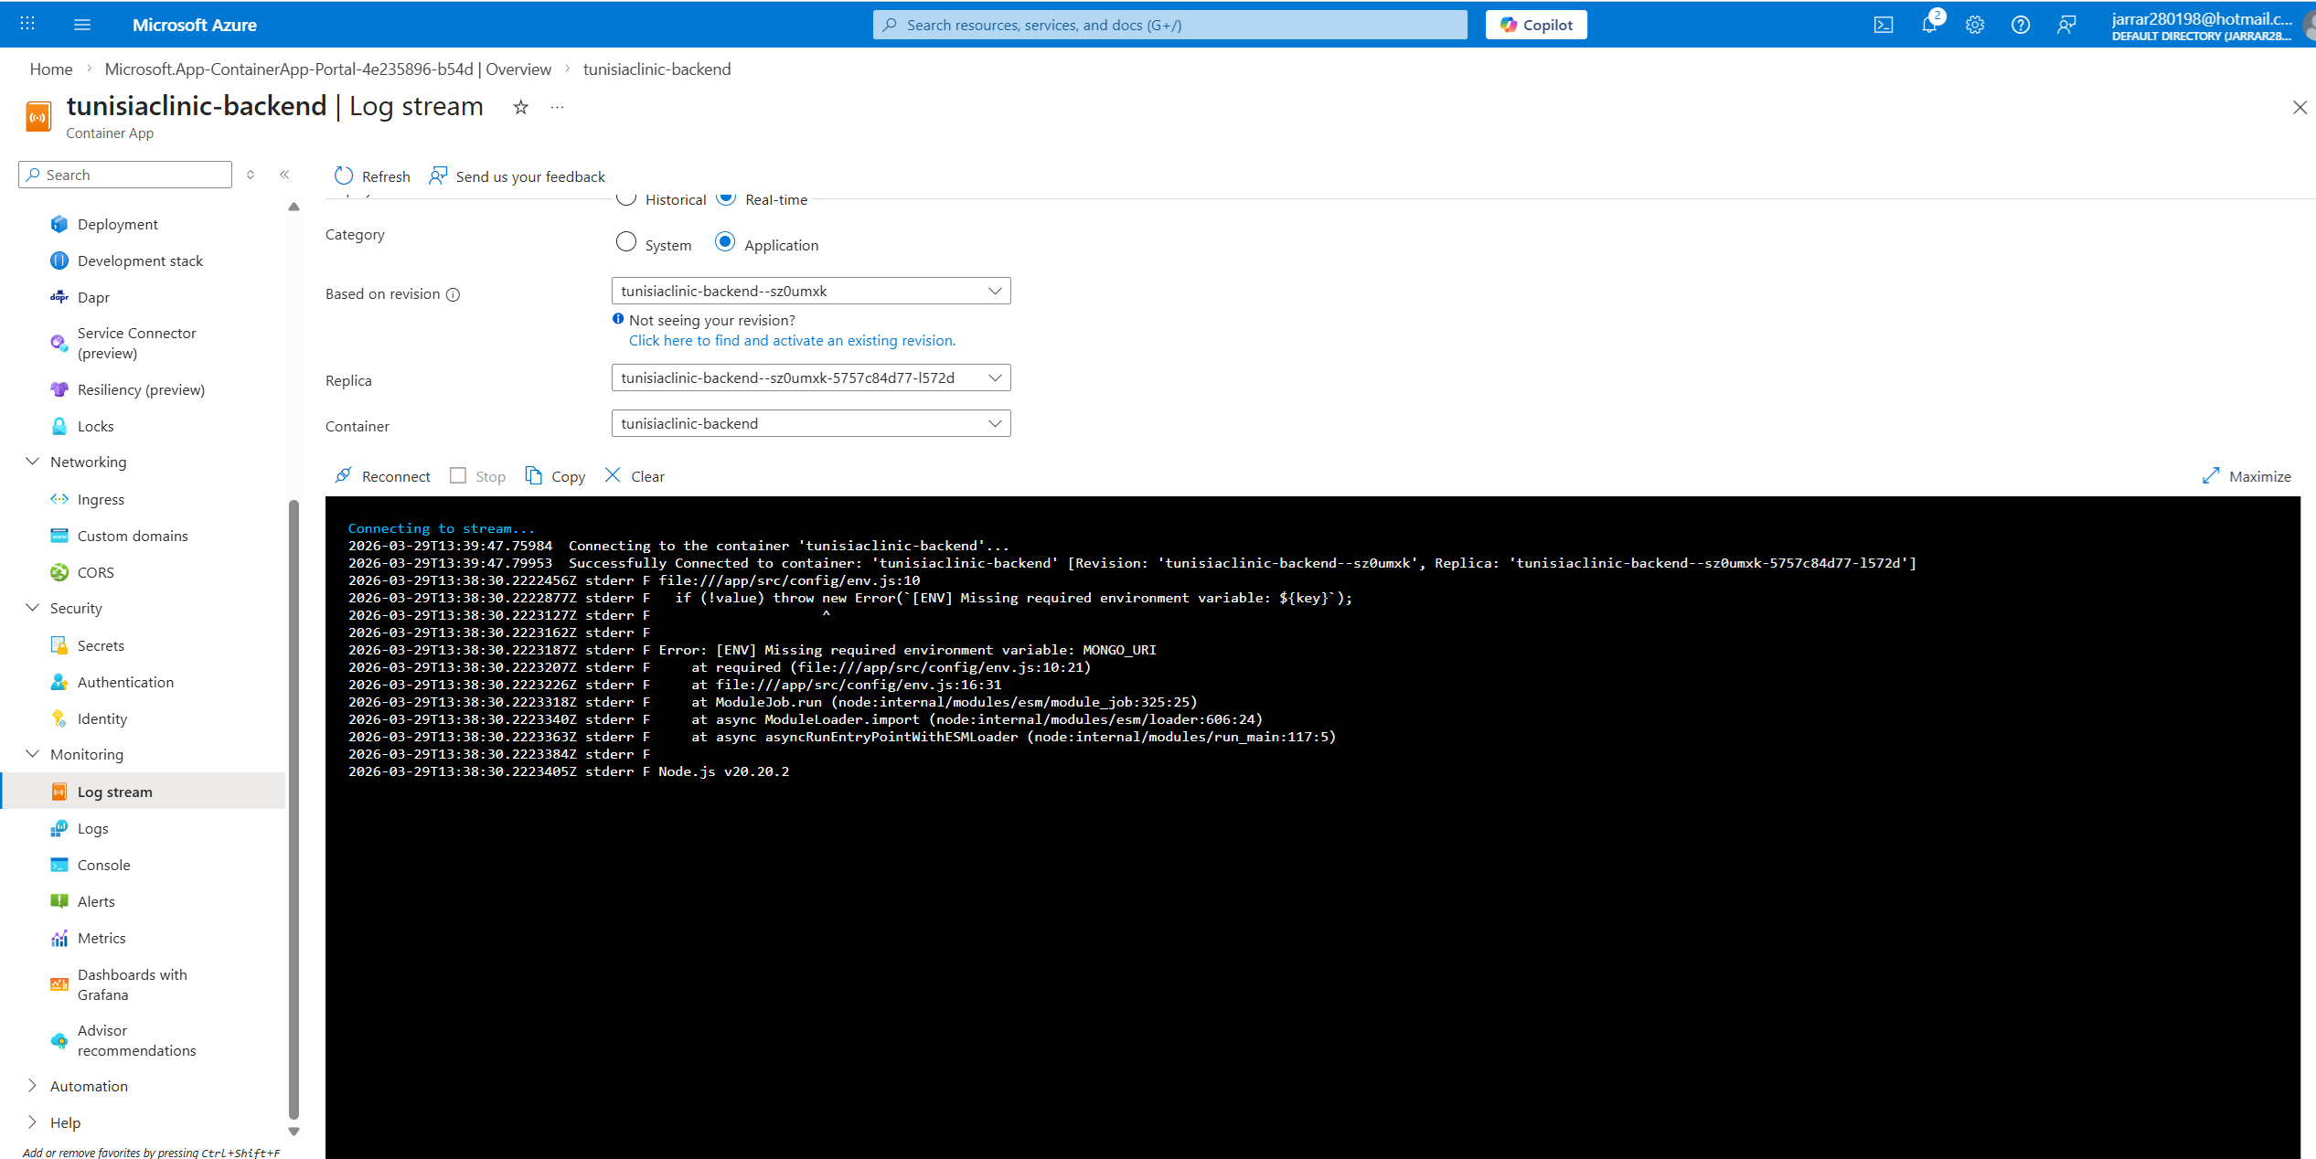The width and height of the screenshot is (2316, 1159).
Task: Check the Stop checkbox to pause streaming
Action: [x=458, y=475]
